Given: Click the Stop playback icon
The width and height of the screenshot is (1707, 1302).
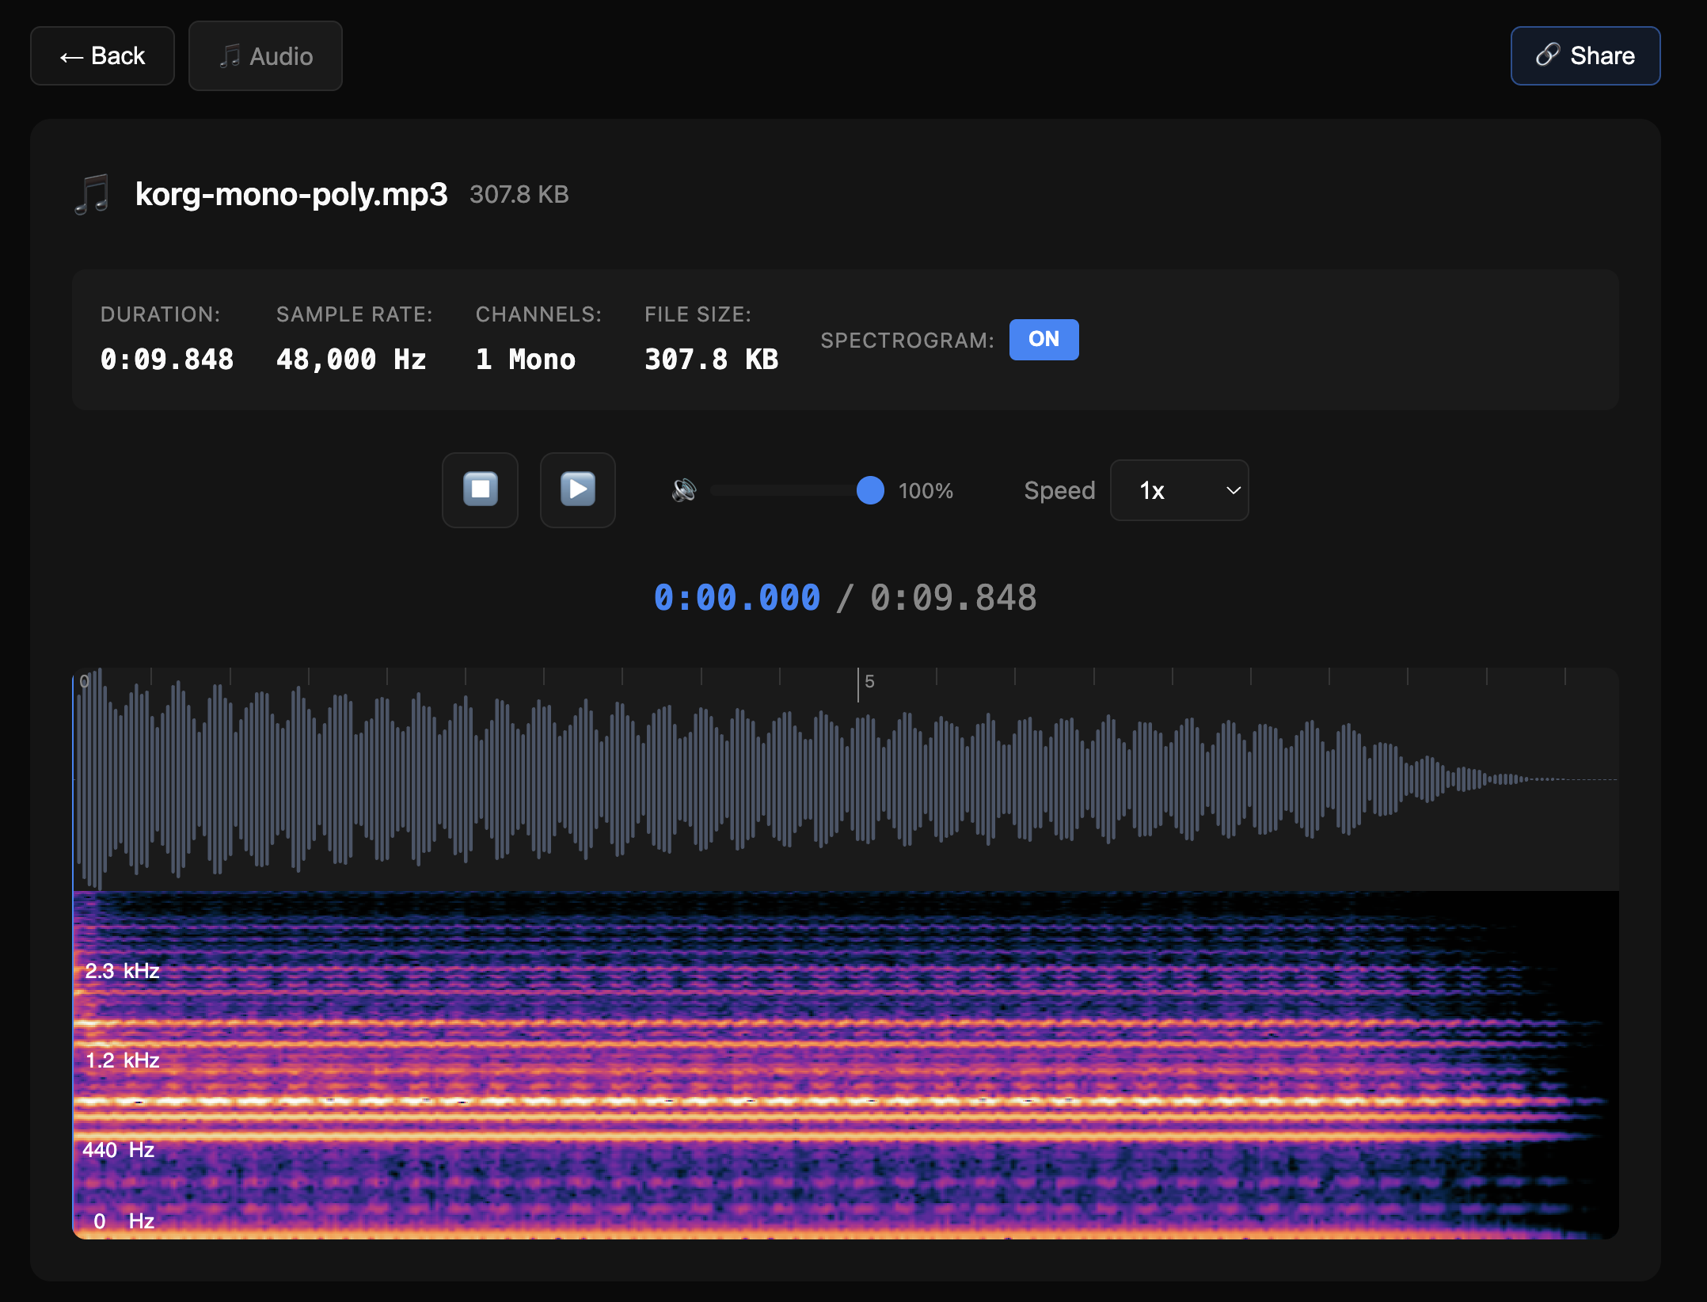Looking at the screenshot, I should point(480,490).
